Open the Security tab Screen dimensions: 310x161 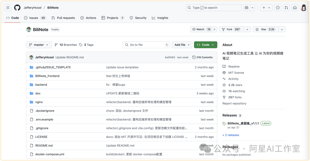pyautogui.click(x=138, y=18)
